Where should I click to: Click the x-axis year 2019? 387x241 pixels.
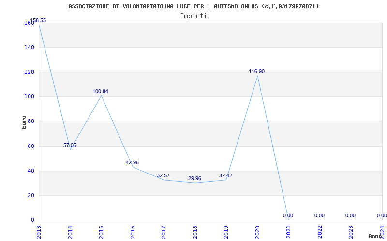pyautogui.click(x=226, y=232)
